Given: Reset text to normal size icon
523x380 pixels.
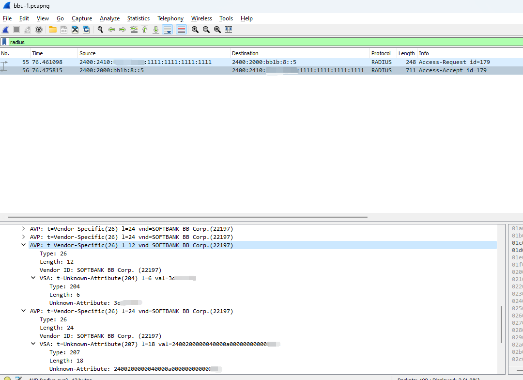Looking at the screenshot, I should click(217, 30).
